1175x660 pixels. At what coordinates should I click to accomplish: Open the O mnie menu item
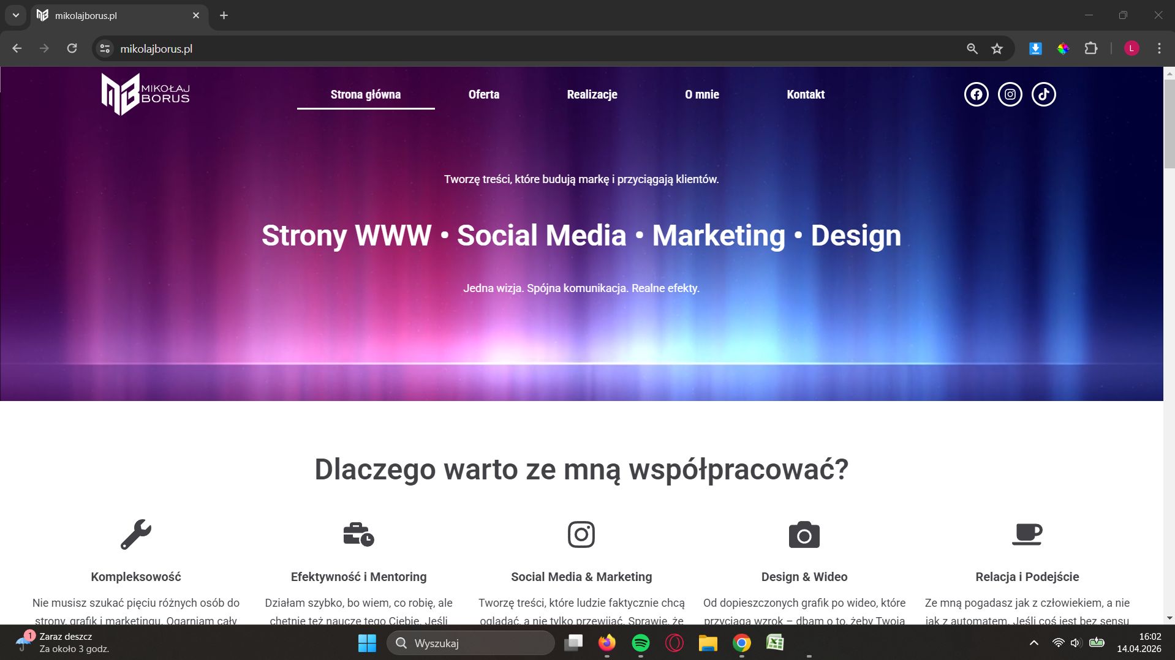point(702,94)
